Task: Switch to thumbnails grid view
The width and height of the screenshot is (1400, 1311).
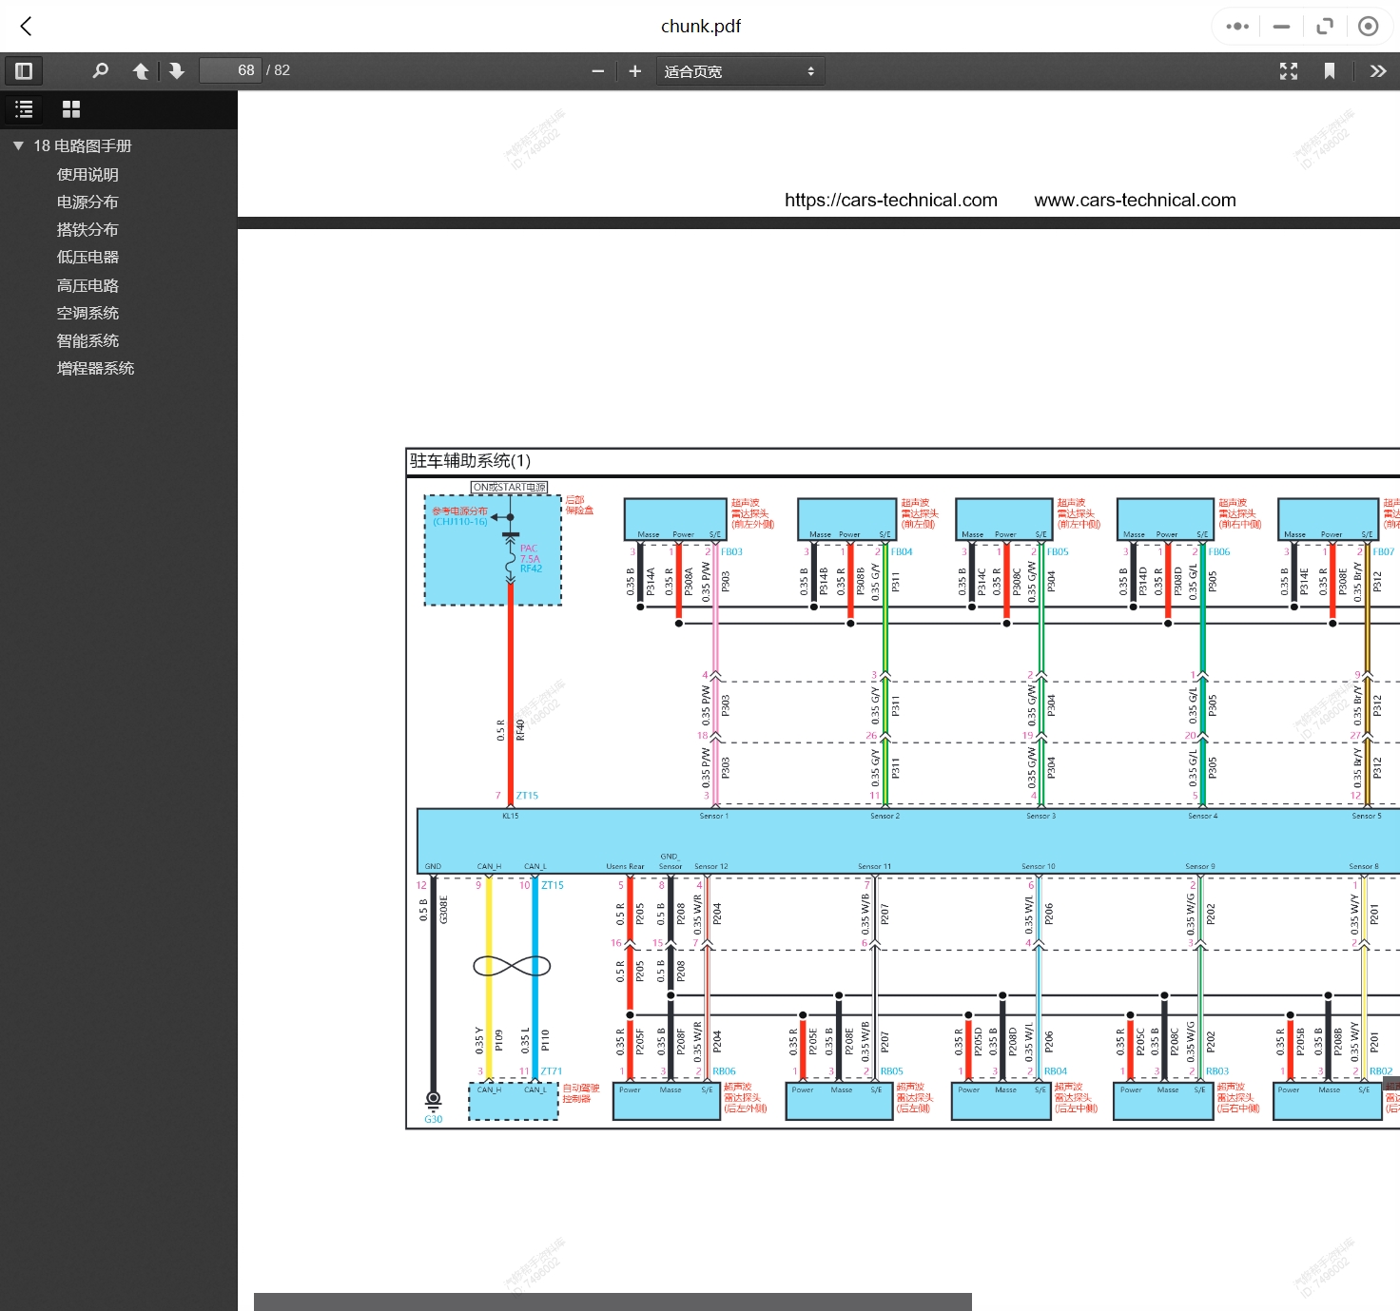Action: click(71, 109)
